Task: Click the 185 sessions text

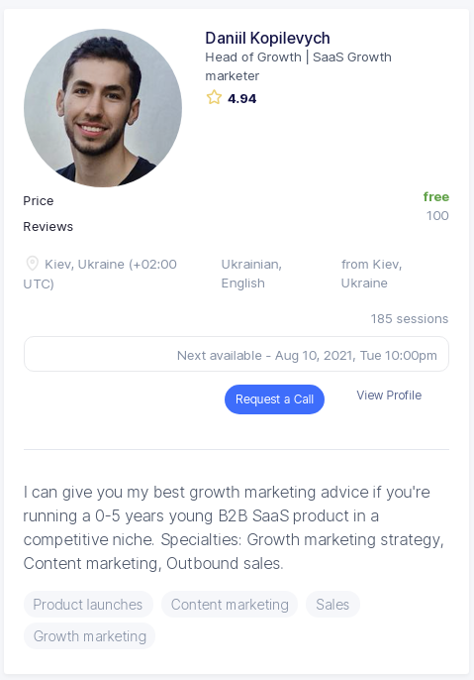Action: coord(410,319)
